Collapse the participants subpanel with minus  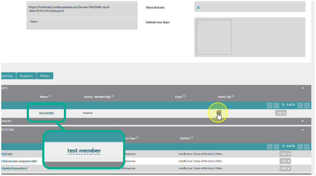click(303, 88)
